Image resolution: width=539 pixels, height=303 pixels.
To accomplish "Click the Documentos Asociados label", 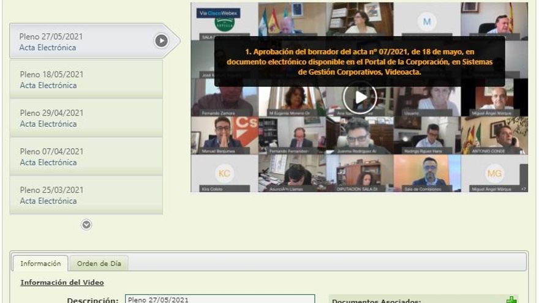I will 377,301.
